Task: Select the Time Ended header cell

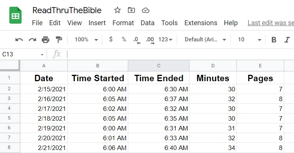Action: click(x=159, y=78)
